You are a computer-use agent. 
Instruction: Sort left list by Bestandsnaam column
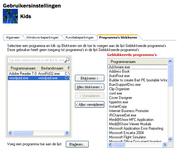pyautogui.click(x=51, y=68)
